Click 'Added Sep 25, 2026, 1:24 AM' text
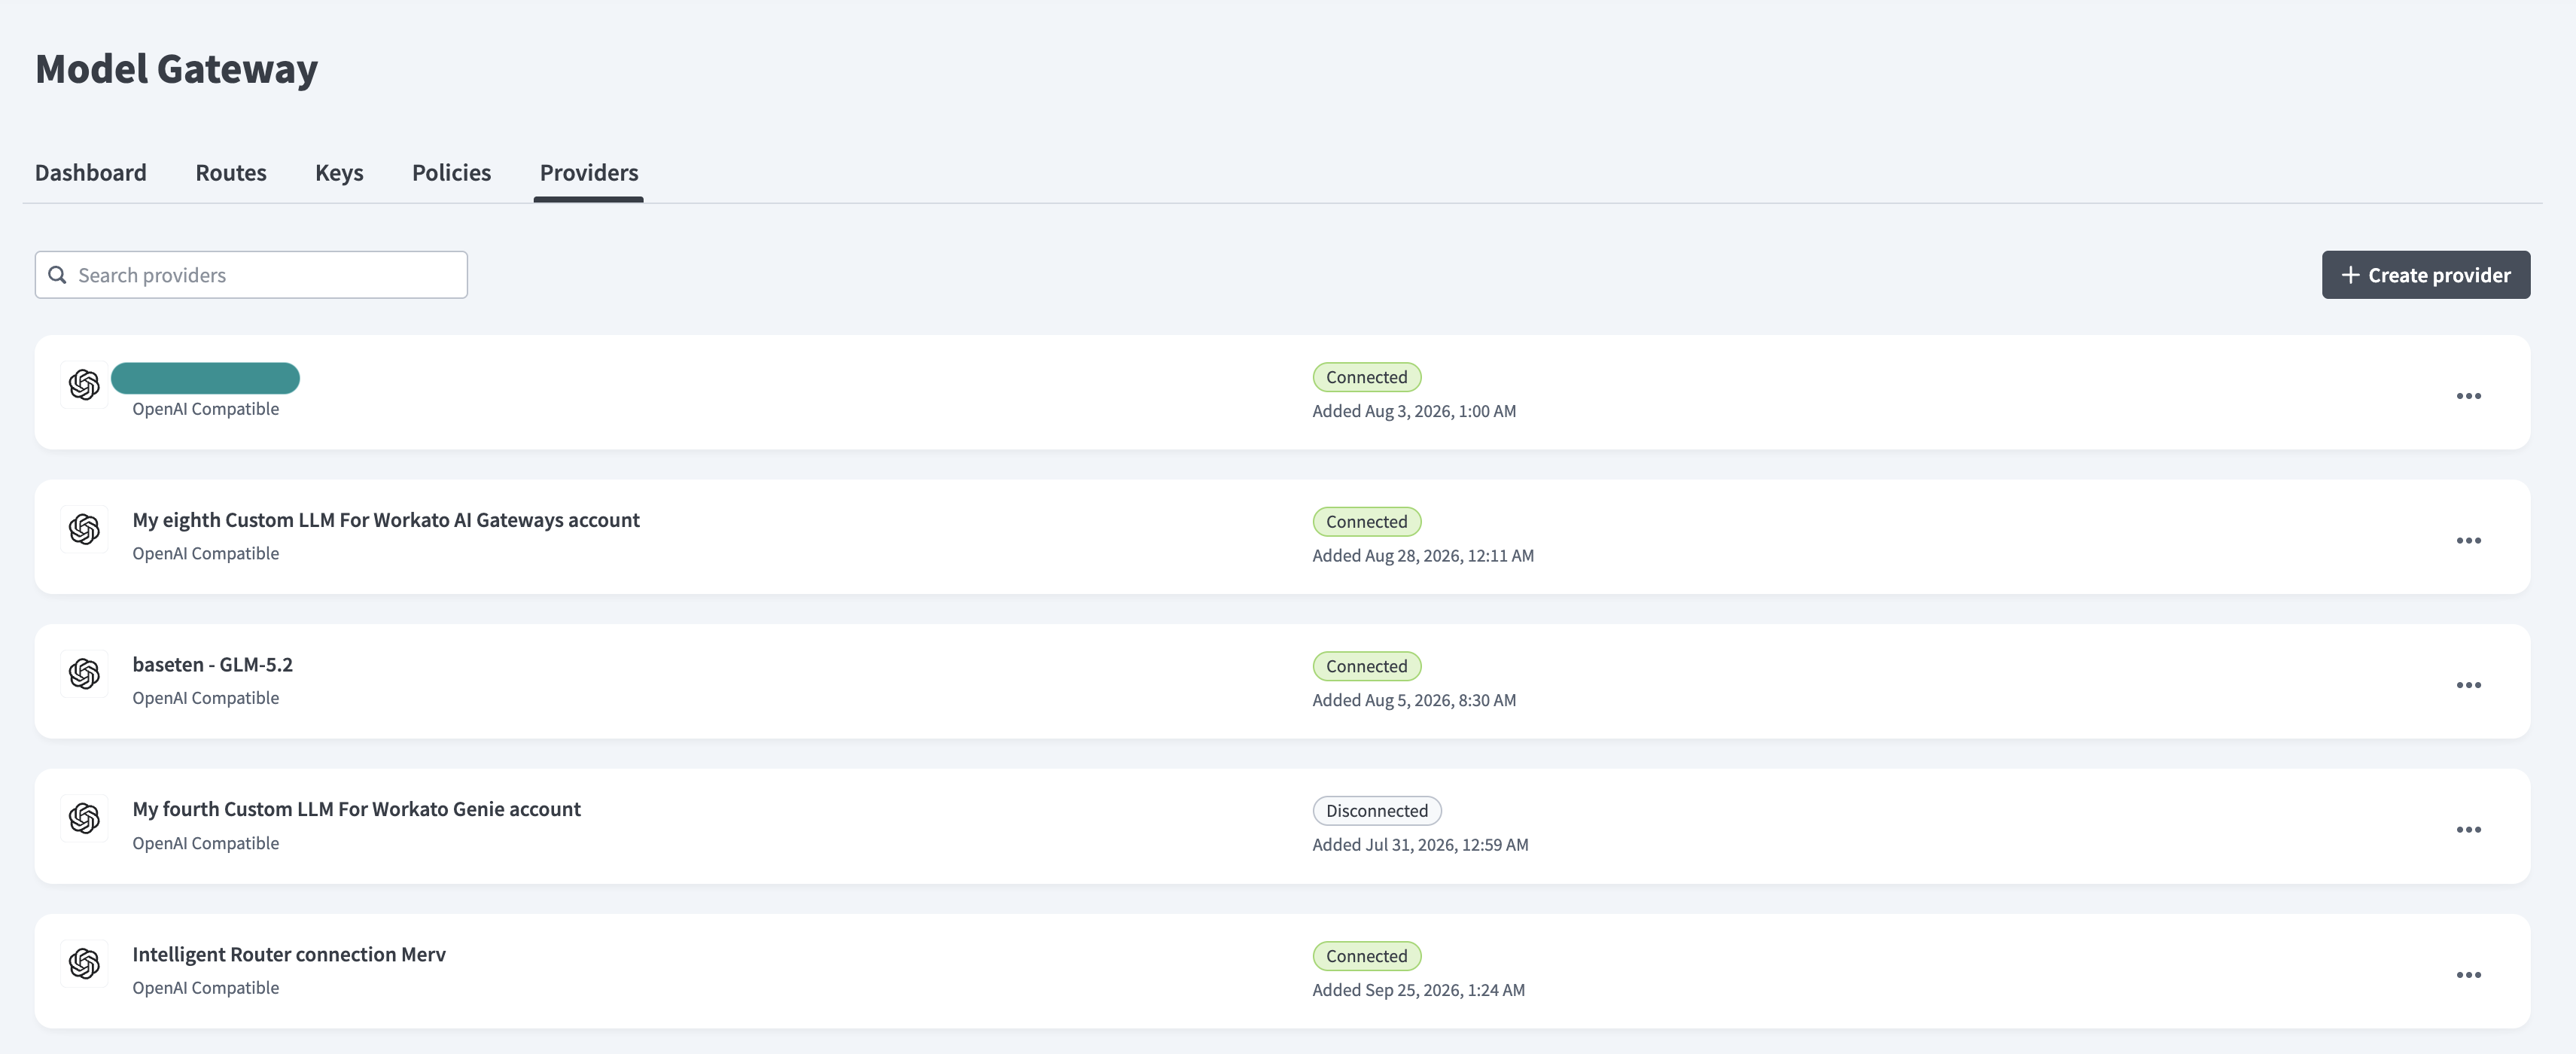 [1419, 990]
